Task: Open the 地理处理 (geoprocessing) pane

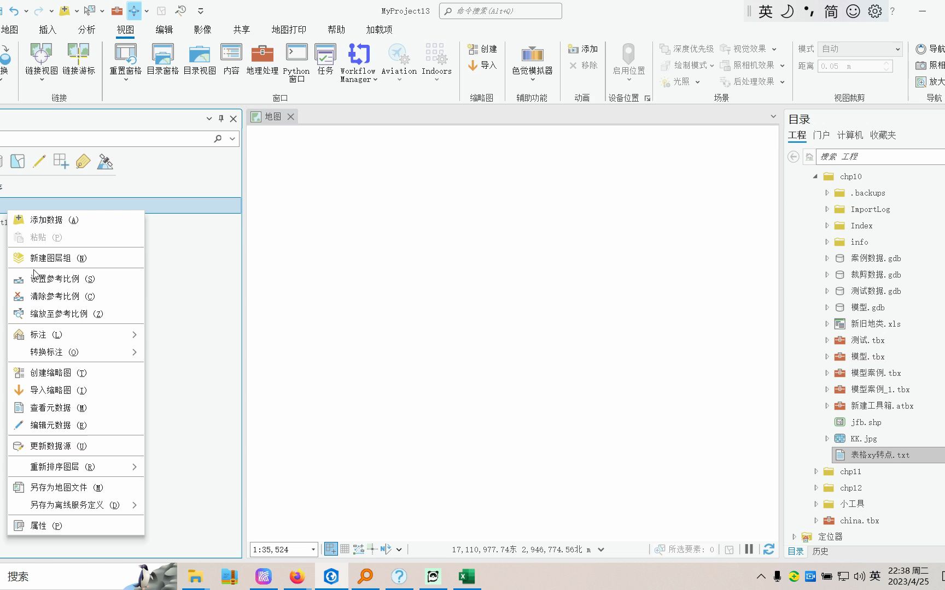Action: 262,60
